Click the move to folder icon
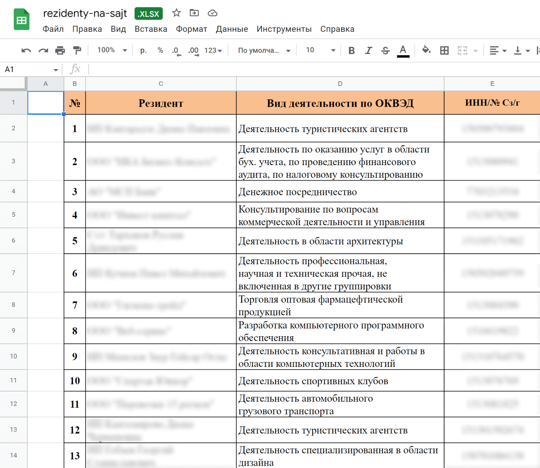This screenshot has height=468, width=540. [194, 13]
